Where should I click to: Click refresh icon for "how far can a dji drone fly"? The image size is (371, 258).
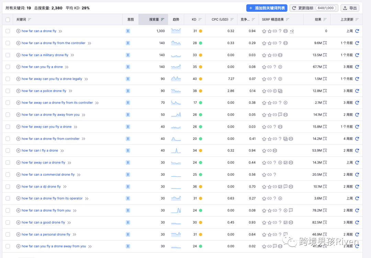[x=357, y=186]
